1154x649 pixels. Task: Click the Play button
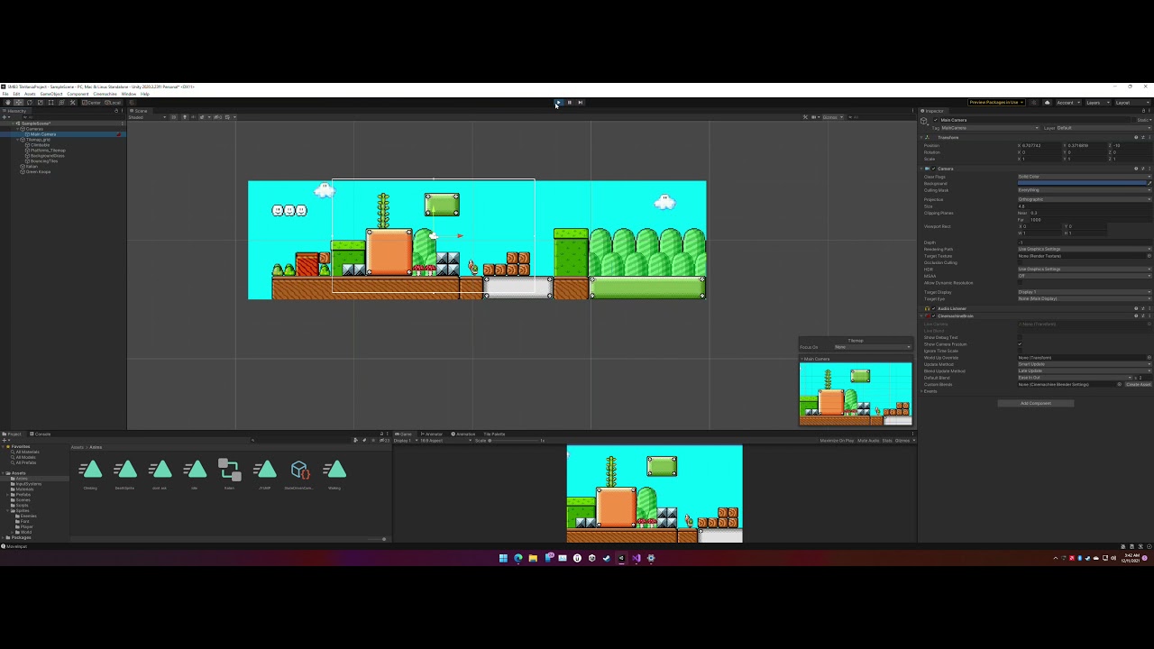point(558,103)
